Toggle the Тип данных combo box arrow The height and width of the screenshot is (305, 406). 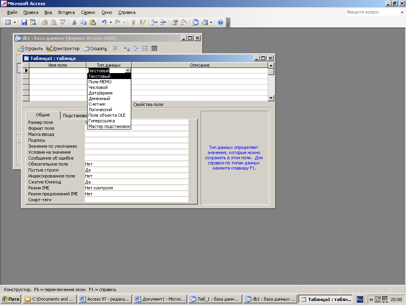coord(128,71)
